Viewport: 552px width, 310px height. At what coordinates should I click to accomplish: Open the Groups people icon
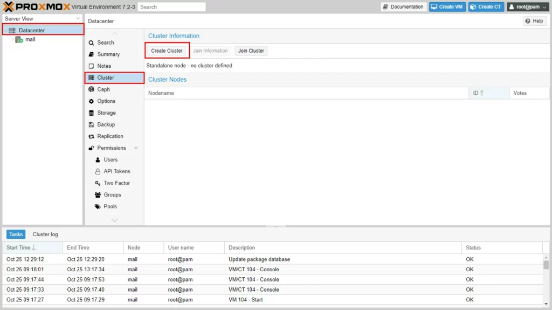click(x=98, y=195)
